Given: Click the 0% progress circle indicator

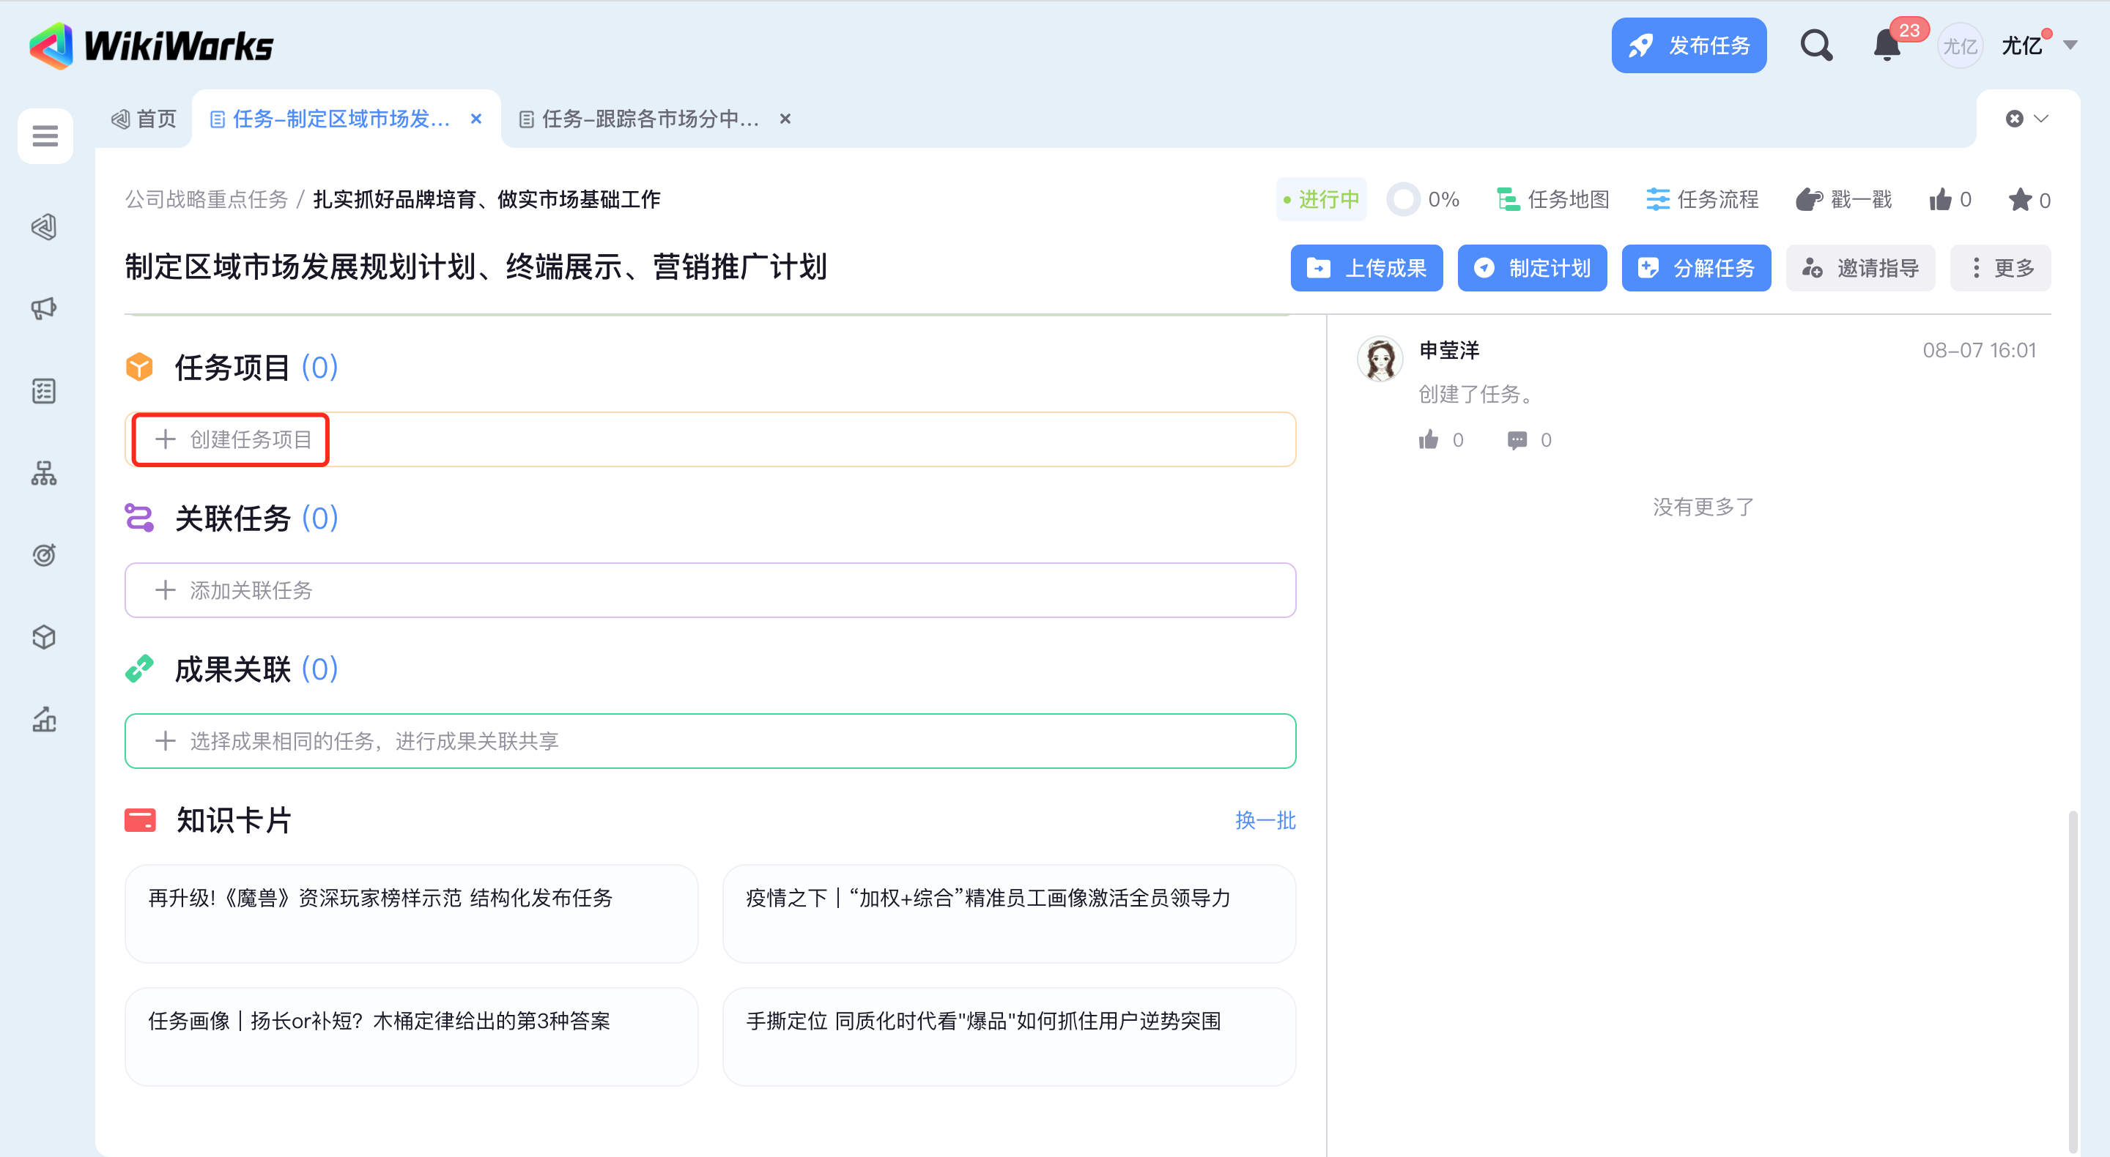Looking at the screenshot, I should pyautogui.click(x=1404, y=200).
